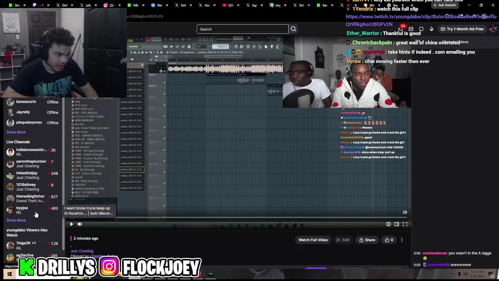The image size is (499, 281).
Task: Click the Ask Gemini button
Action: pos(444,5)
